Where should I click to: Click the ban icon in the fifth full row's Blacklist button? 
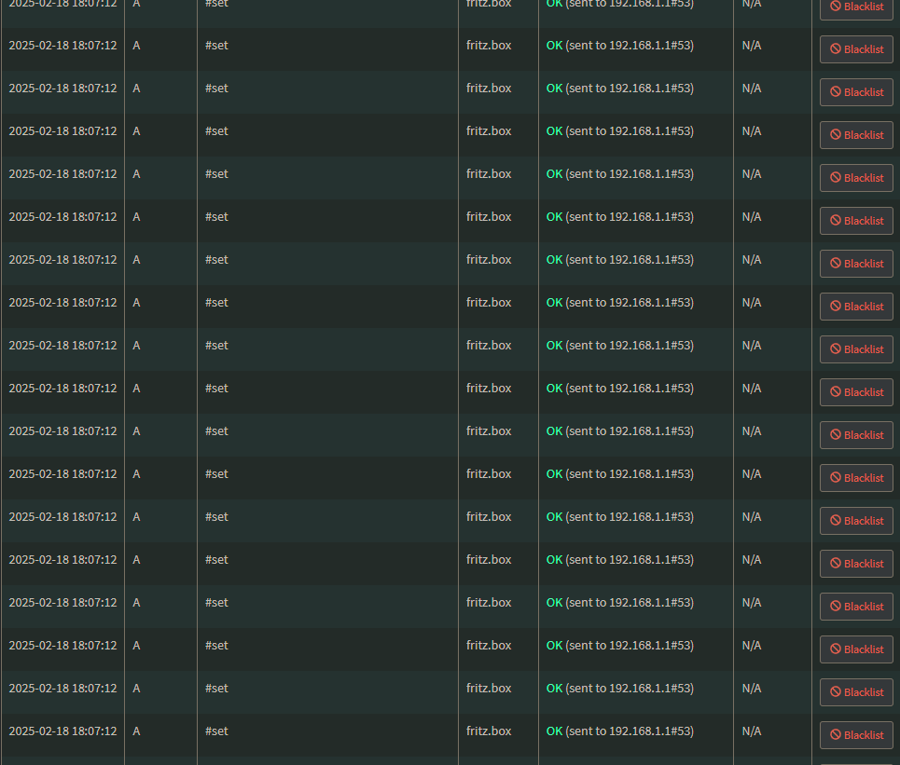[x=836, y=220]
